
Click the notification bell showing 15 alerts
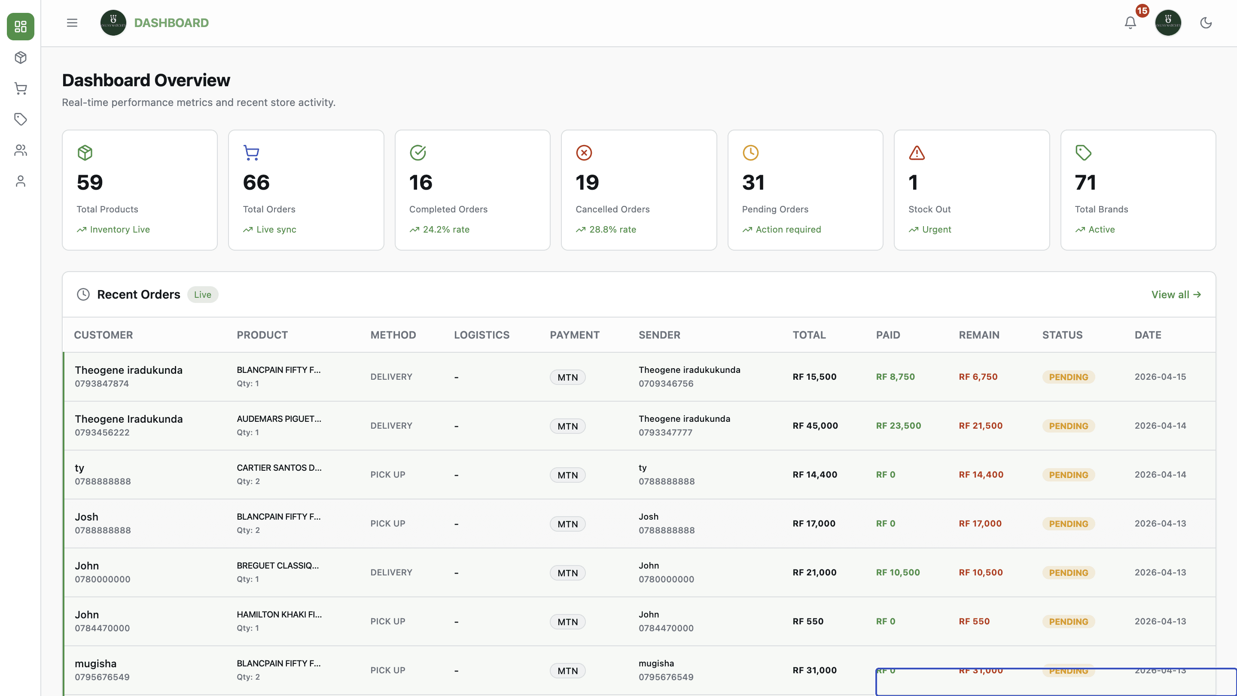[1130, 23]
